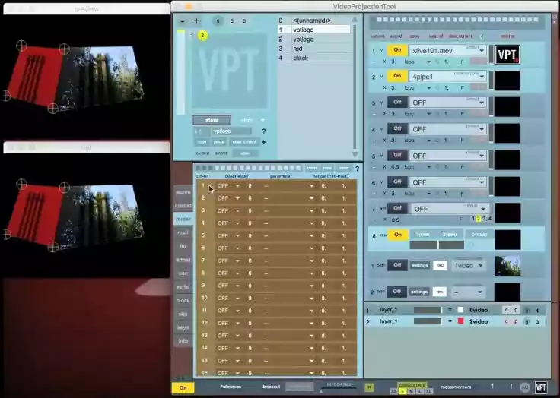Turn off source 2 4pipe1
Screen dimensions: 560x398
[x=397, y=76]
